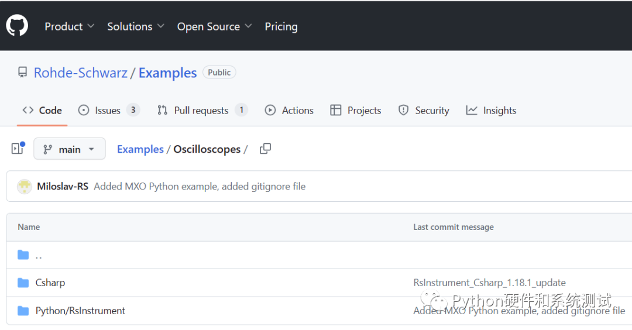Click Miloslav-RS avatar image

tap(24, 187)
